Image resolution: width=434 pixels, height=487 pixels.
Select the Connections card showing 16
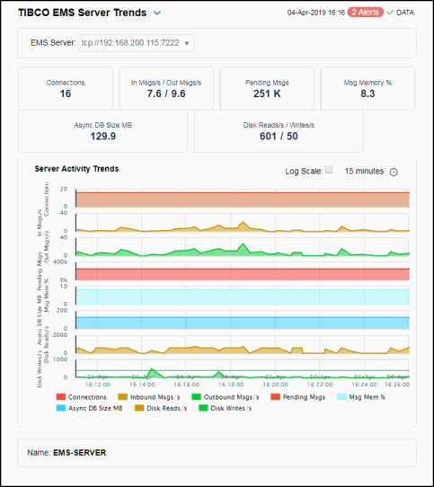point(66,88)
